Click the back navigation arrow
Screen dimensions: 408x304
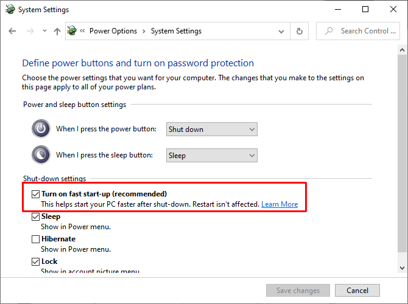pyautogui.click(x=13, y=31)
